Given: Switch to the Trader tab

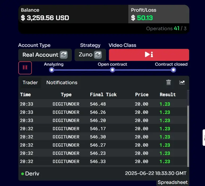Looking at the screenshot, I should click(30, 83).
